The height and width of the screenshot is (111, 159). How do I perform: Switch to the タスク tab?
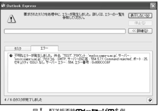coord(18,48)
